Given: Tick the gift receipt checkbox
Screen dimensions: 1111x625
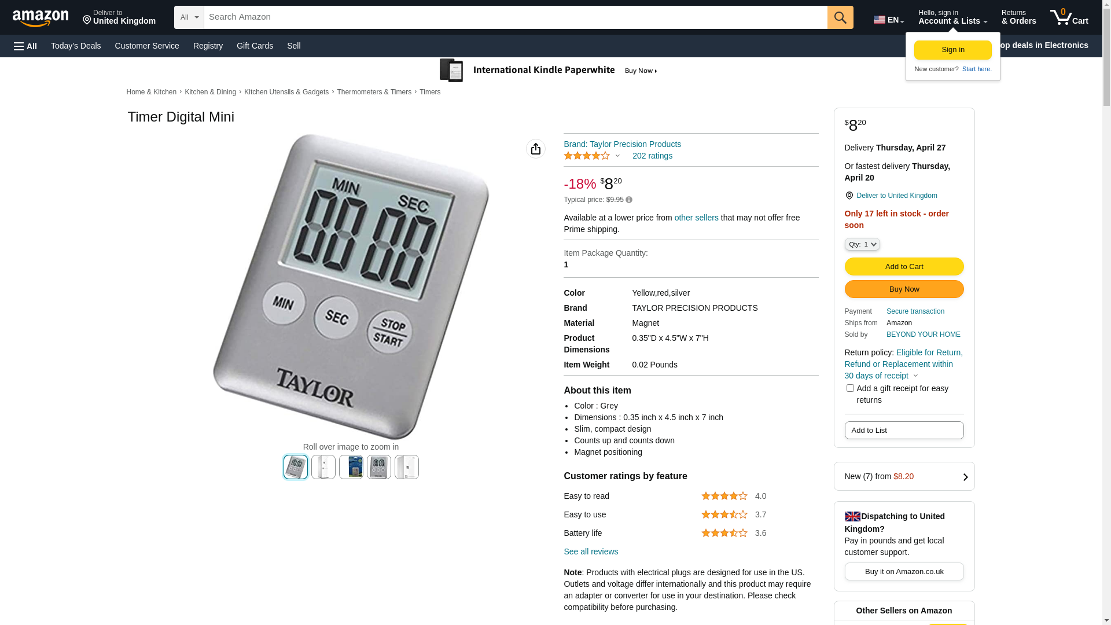Looking at the screenshot, I should 850,388.
